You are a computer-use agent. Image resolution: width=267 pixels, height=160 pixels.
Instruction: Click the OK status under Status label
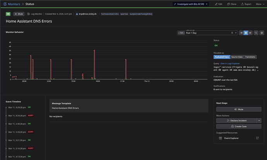pos(216,45)
